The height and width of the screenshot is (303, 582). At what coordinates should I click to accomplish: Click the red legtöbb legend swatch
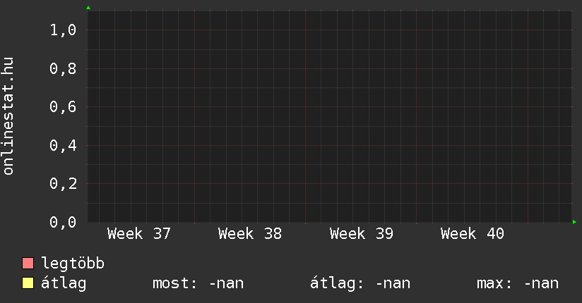click(x=28, y=264)
